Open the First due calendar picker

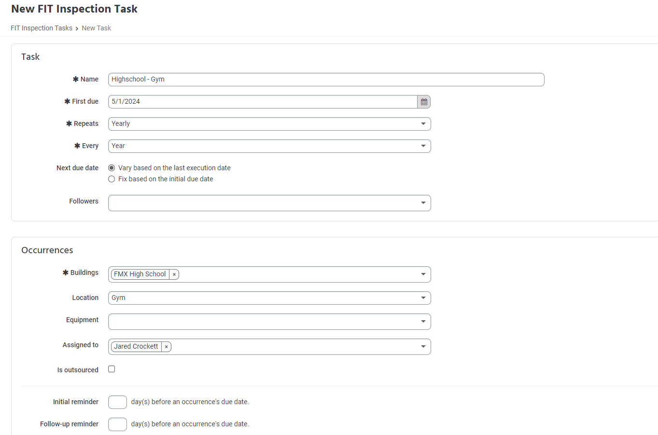[x=424, y=102]
